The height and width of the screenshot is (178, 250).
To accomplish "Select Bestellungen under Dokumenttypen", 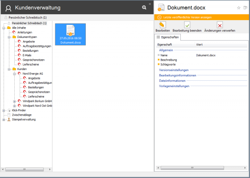I will pyautogui.click(x=30, y=51).
